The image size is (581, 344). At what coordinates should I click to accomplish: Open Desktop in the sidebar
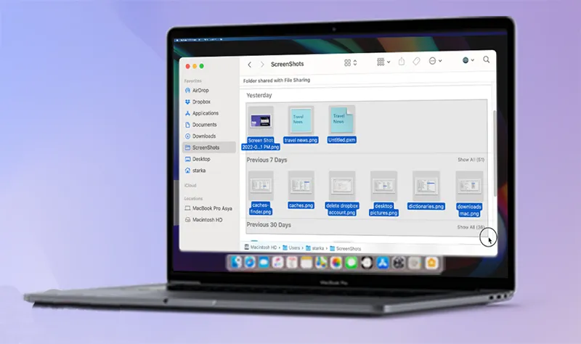tap(197, 159)
